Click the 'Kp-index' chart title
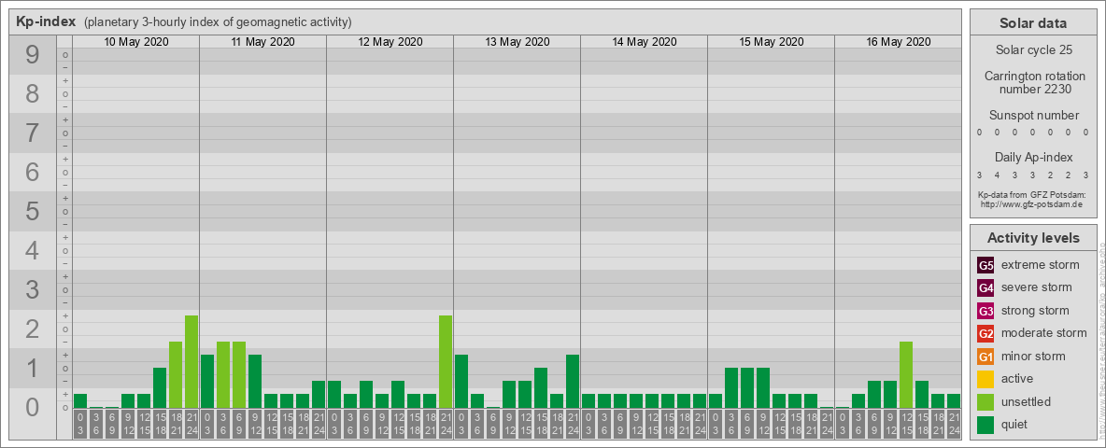This screenshot has height=448, width=1106. click(46, 21)
